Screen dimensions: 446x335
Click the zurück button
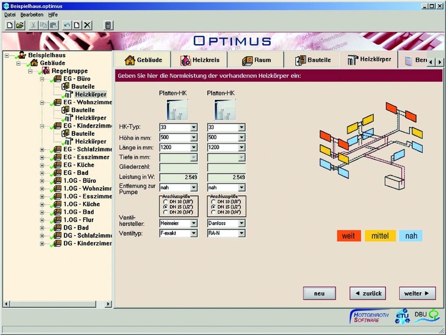[x=368, y=293]
